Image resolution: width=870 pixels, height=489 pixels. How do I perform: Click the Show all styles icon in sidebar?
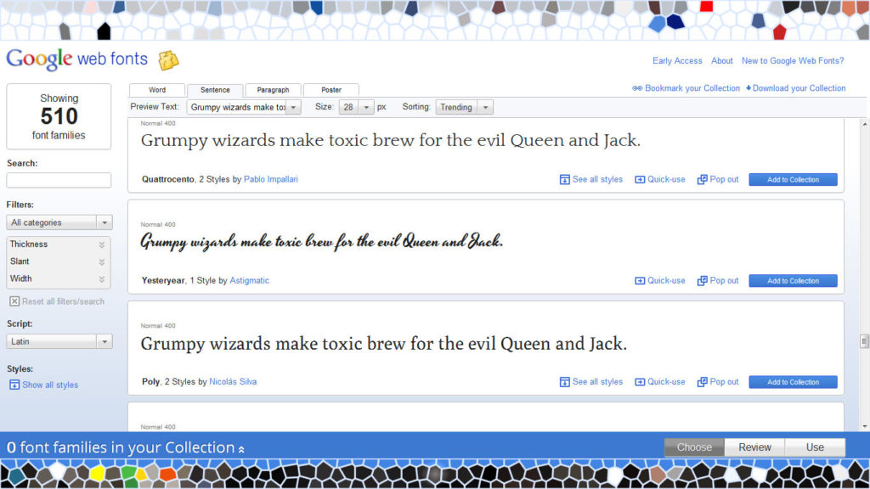14,385
